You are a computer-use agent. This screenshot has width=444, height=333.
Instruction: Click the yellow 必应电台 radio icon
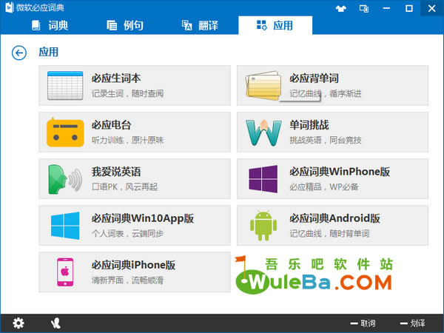[65, 132]
